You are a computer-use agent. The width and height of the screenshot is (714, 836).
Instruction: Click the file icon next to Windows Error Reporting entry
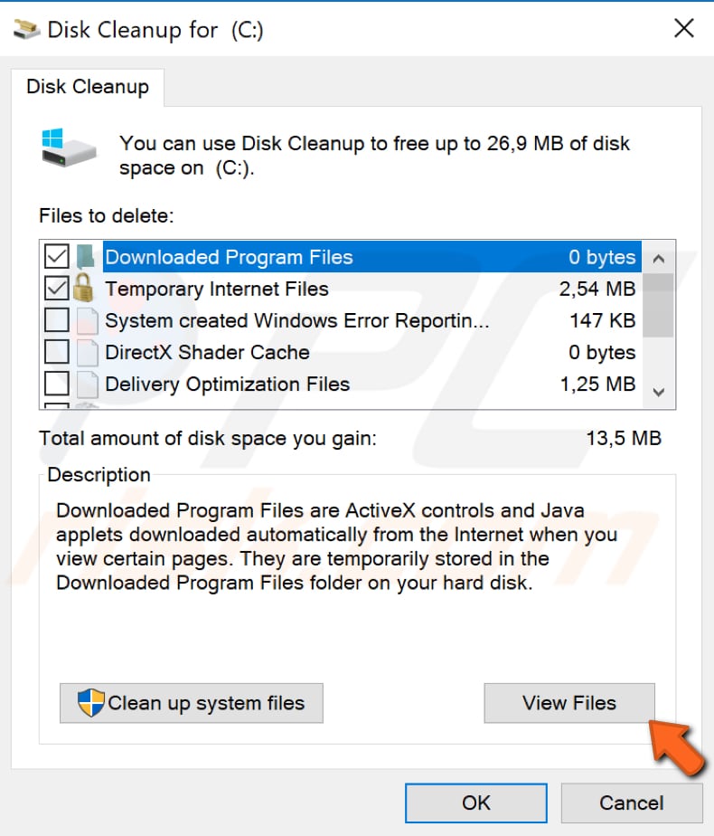coord(89,319)
